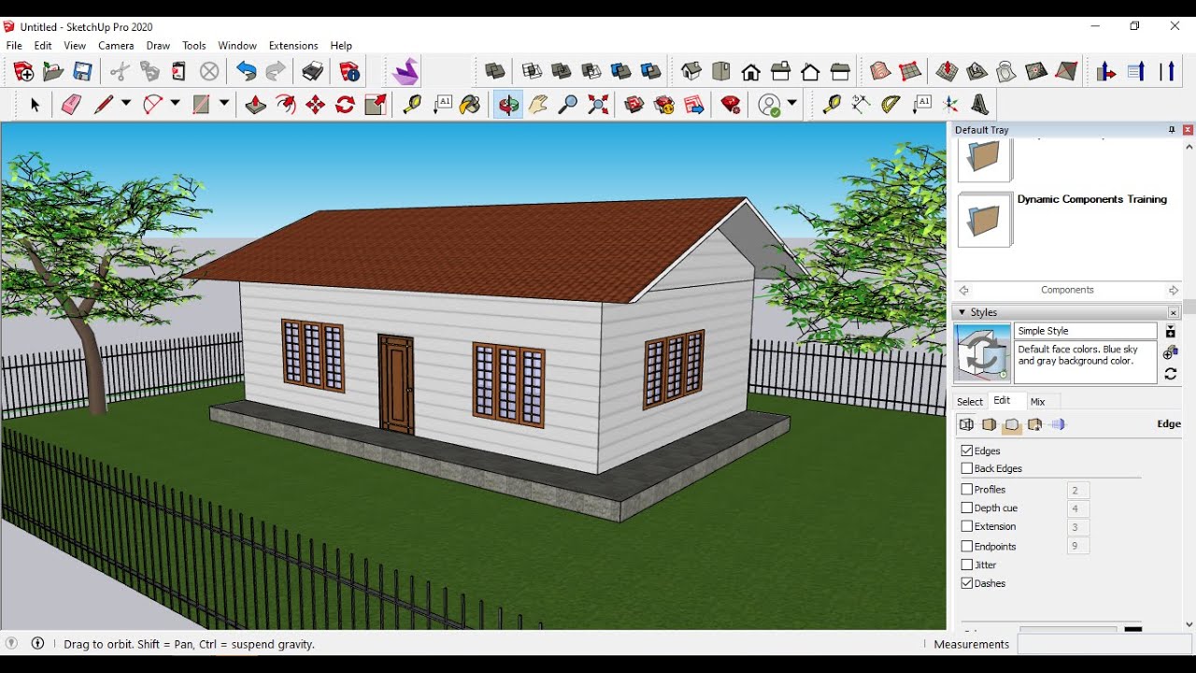Go to the previous Components panel page
The width and height of the screenshot is (1196, 673).
[964, 291]
